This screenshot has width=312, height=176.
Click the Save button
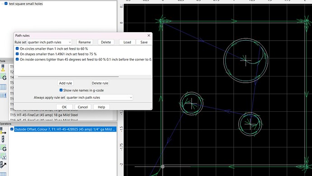(x=144, y=42)
